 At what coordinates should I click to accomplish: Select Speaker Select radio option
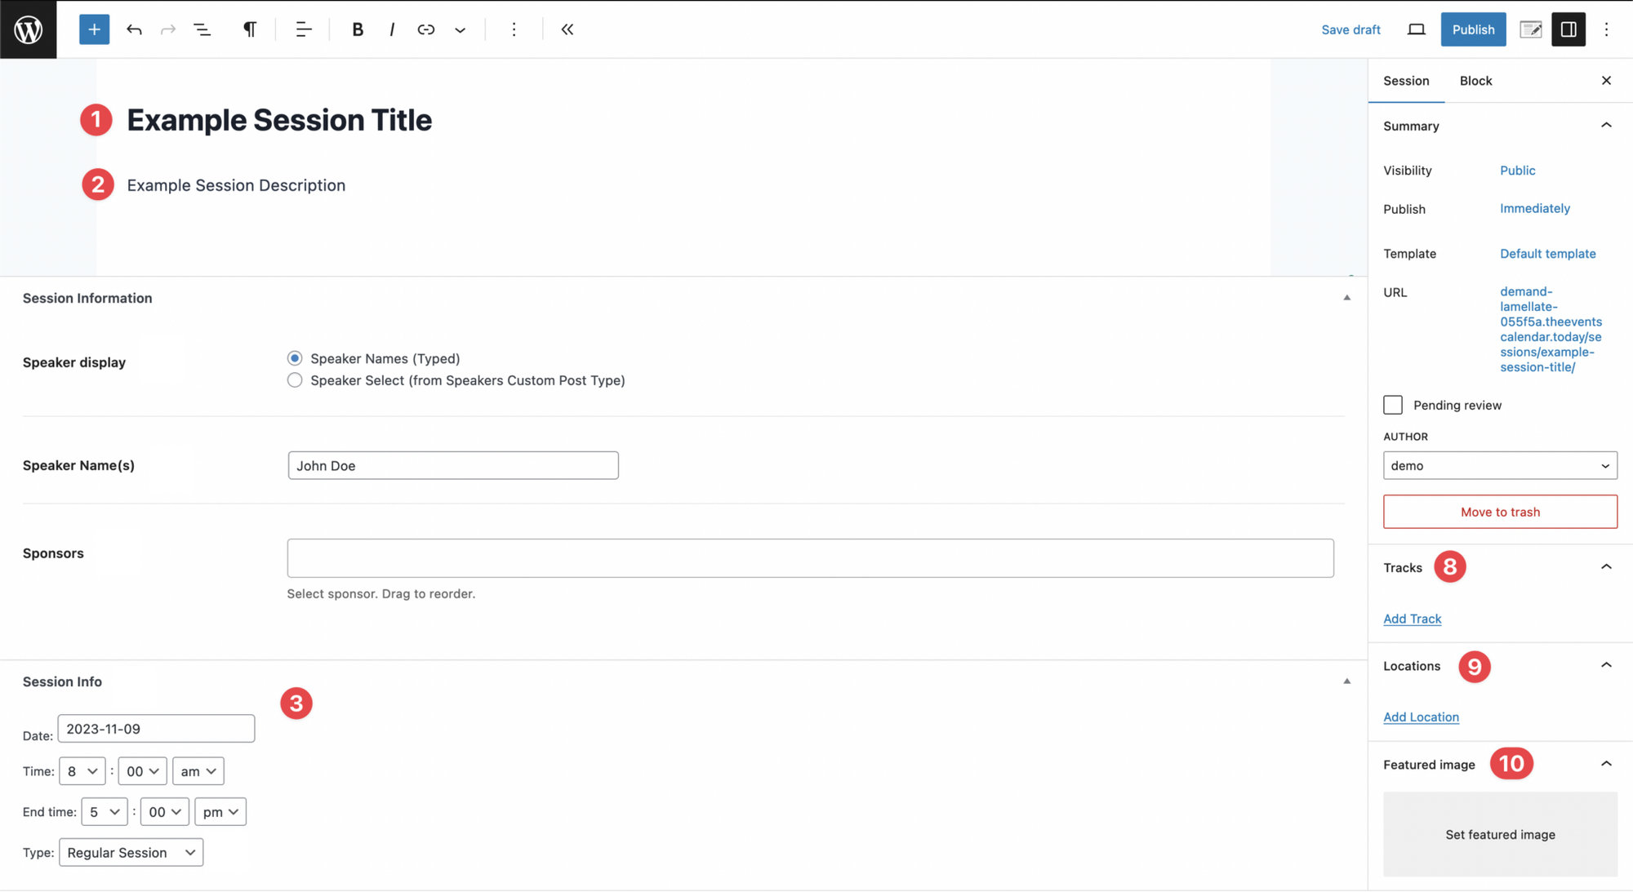pyautogui.click(x=295, y=380)
